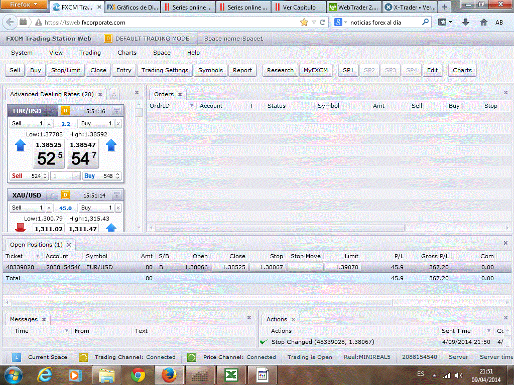Click the taskbar volume speaker icon

click(x=459, y=375)
